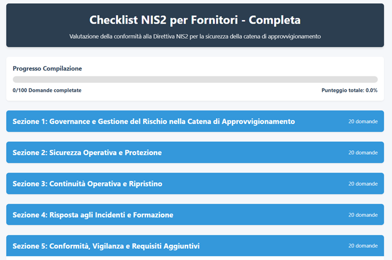Click the "Checklist NIS2 per Fornitori - Completa" title
This screenshot has height=260, width=392.
[195, 20]
